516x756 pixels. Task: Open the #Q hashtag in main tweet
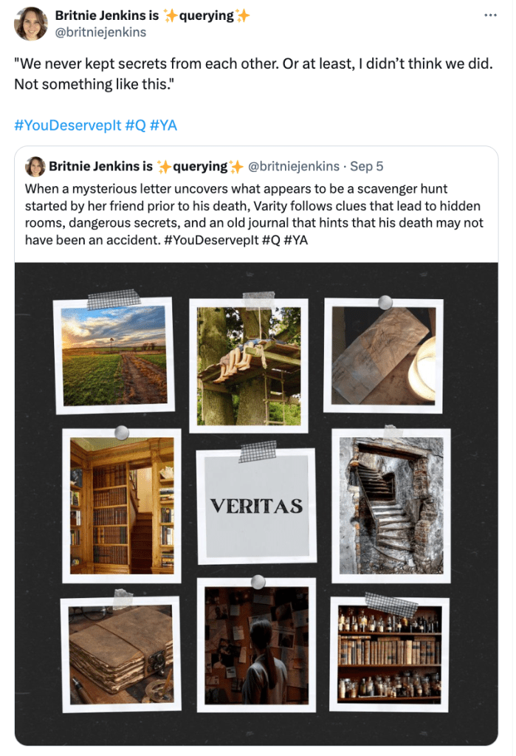point(135,126)
